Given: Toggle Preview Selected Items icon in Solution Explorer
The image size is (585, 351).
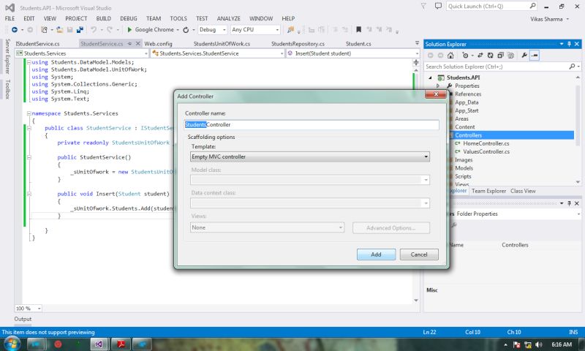Looking at the screenshot, I should click(x=535, y=55).
